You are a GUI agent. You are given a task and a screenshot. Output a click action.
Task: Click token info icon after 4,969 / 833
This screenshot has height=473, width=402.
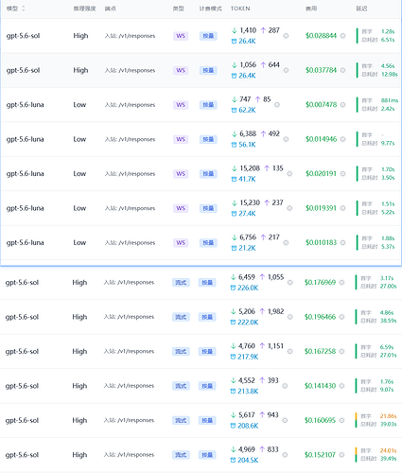coord(285,455)
